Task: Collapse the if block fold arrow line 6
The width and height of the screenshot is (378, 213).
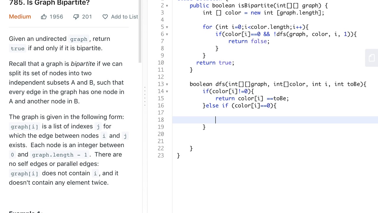Action: [x=167, y=34]
